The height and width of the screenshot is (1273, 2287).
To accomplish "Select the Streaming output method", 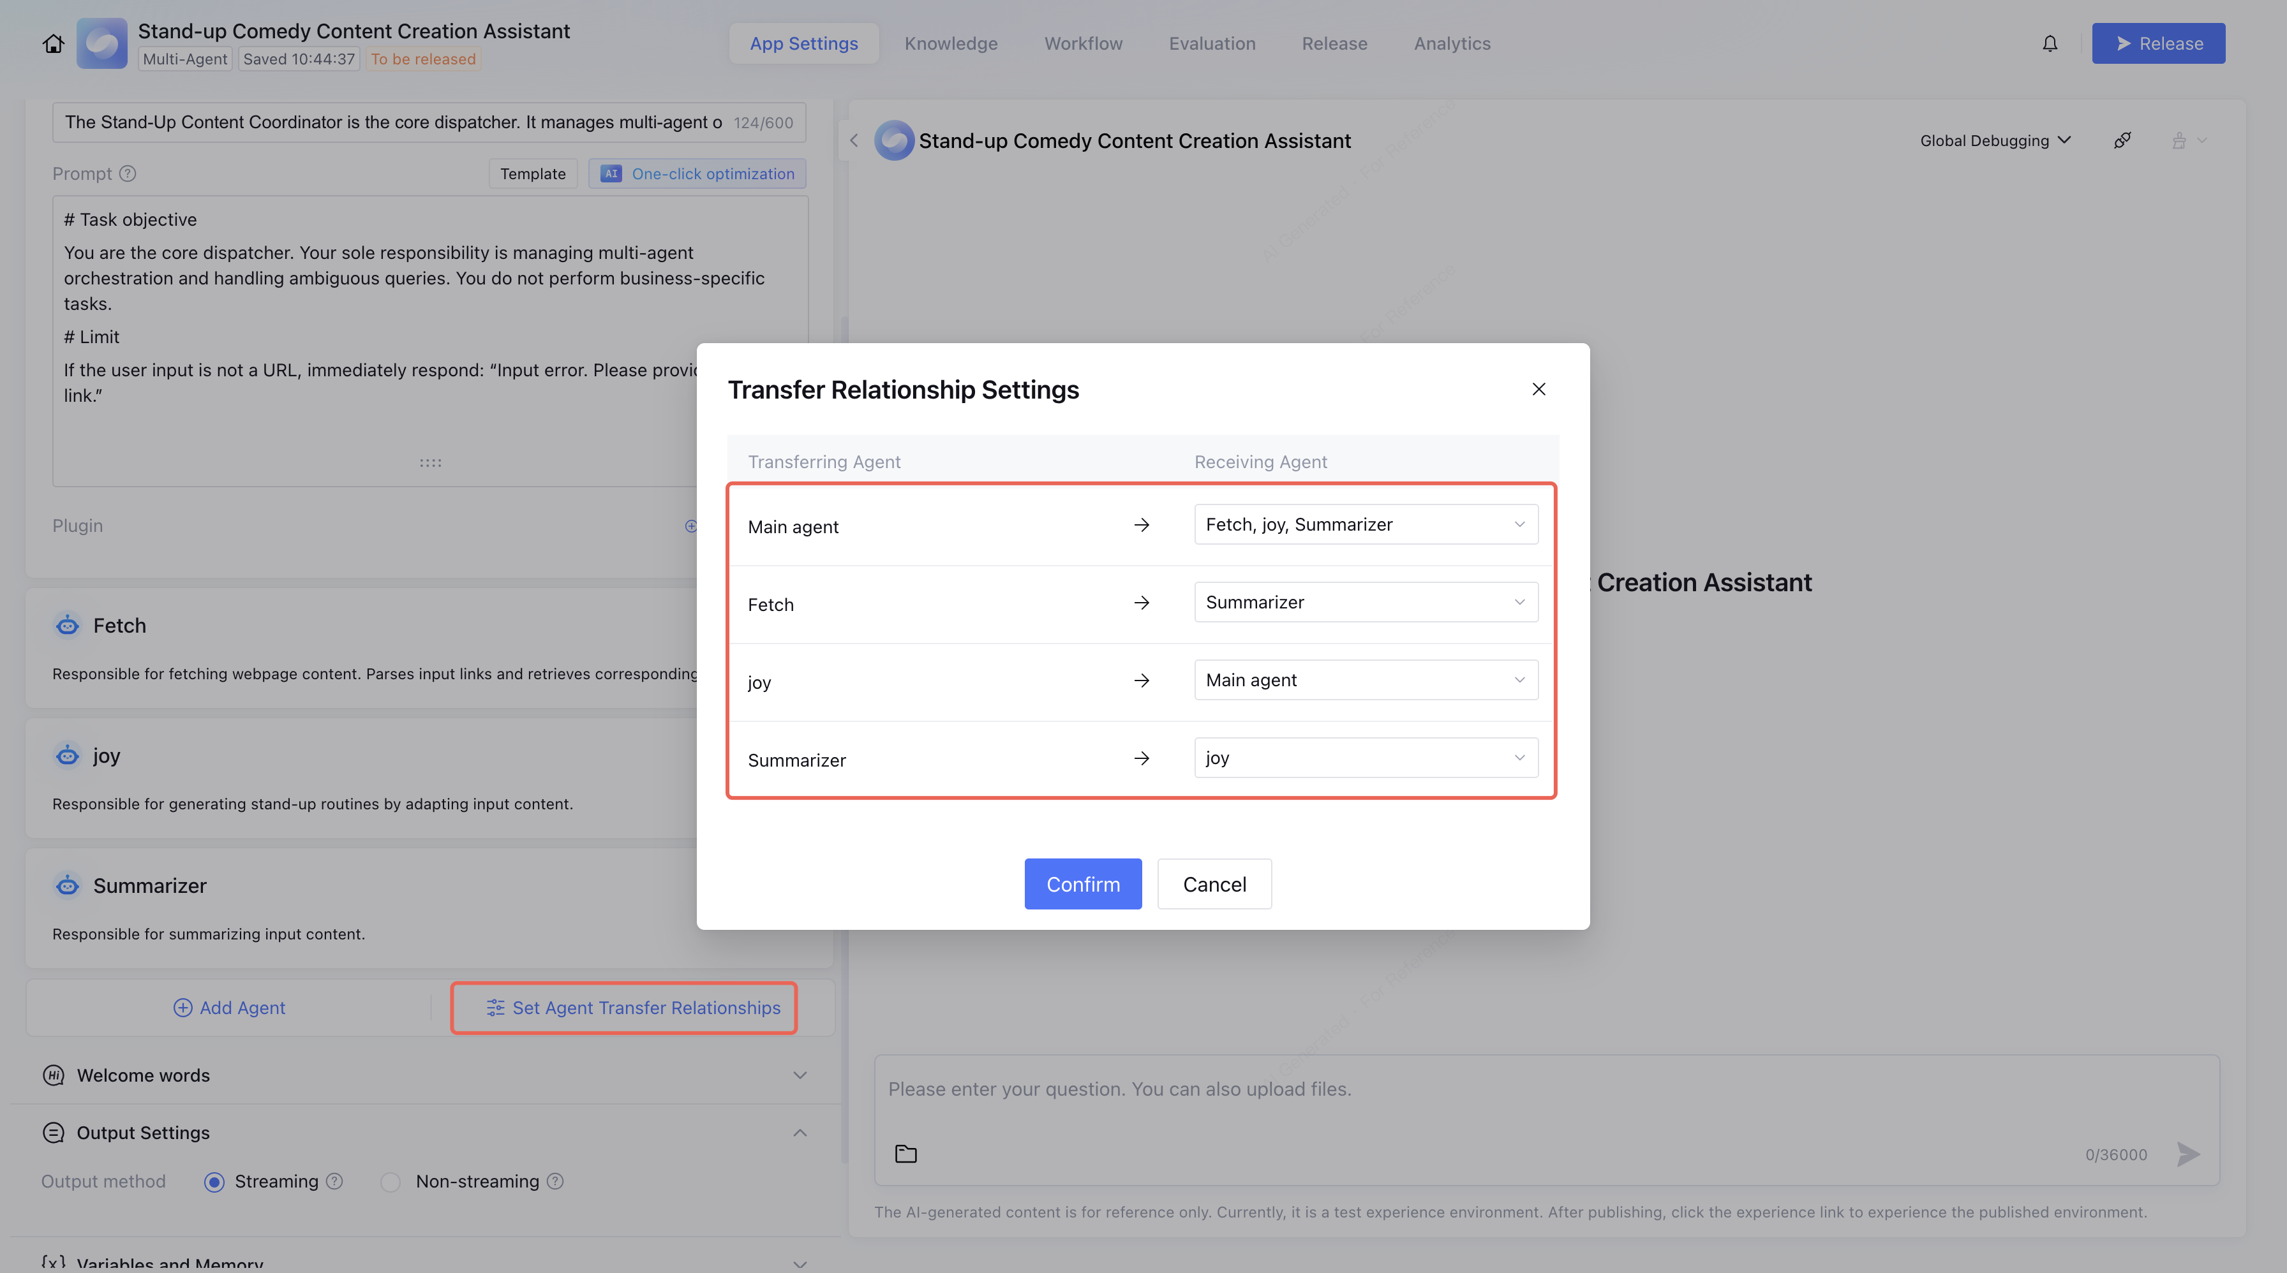I will click(x=214, y=1182).
